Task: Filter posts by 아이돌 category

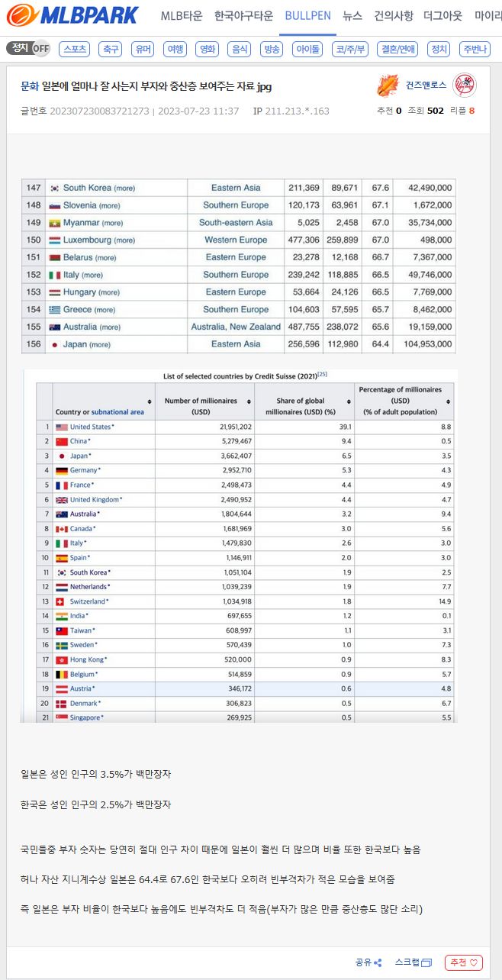Action: coord(307,50)
